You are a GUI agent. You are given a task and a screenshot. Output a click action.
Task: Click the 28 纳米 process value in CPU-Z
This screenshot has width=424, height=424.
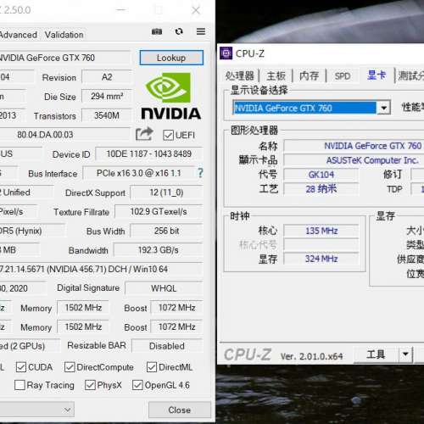pos(321,188)
